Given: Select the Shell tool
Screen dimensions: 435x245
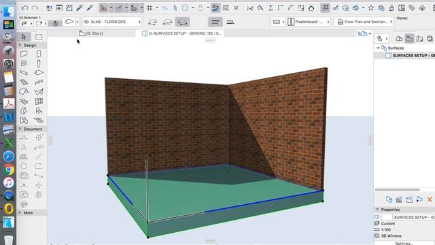Looking at the screenshot, I should 39,92.
